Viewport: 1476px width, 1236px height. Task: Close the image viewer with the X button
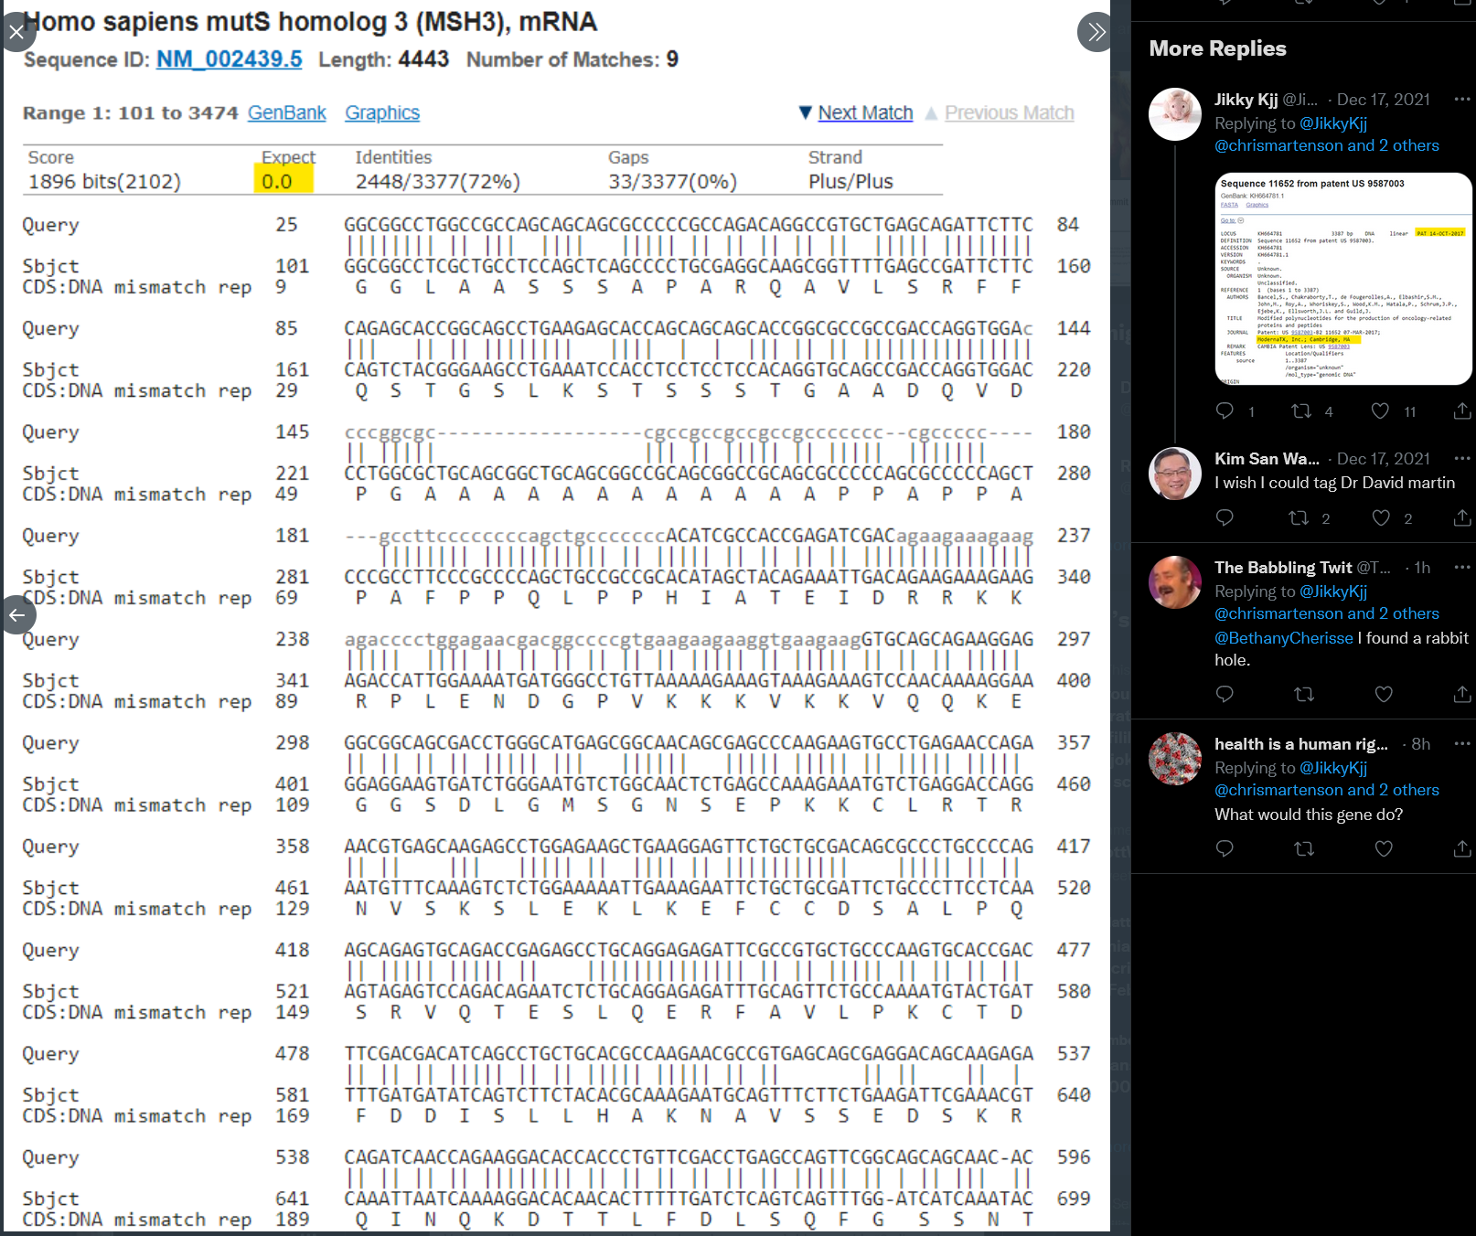tap(16, 33)
